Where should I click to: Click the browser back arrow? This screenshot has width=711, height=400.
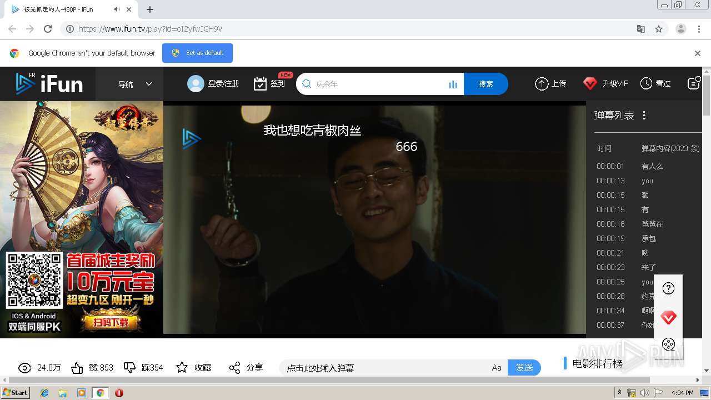[x=12, y=29]
